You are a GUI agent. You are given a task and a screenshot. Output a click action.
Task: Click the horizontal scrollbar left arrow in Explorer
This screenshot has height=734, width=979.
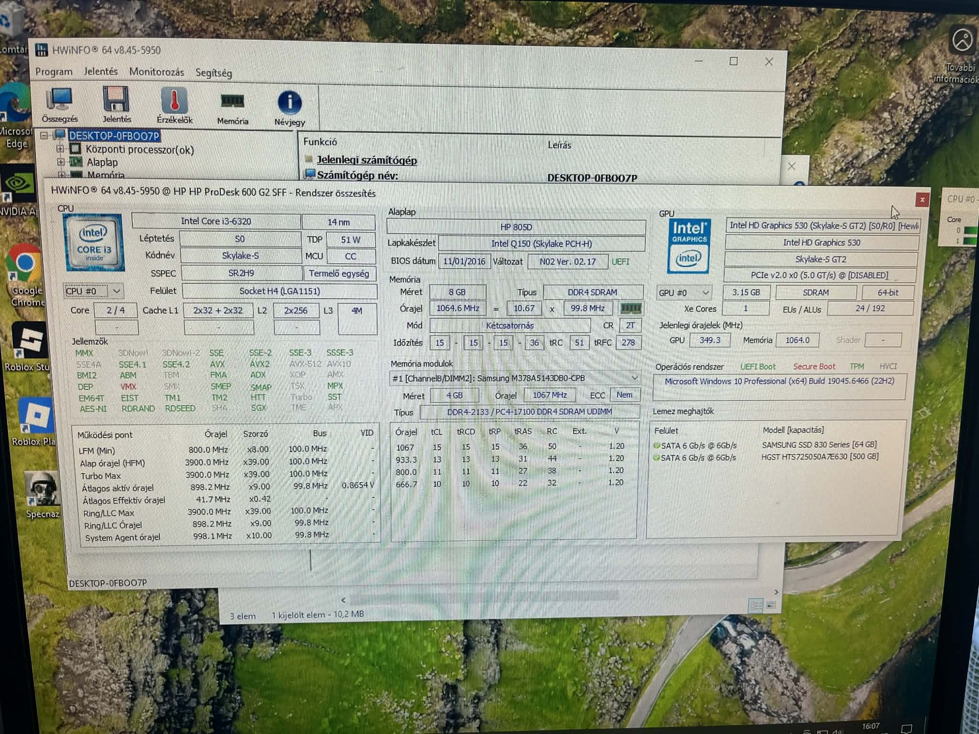pyautogui.click(x=343, y=599)
